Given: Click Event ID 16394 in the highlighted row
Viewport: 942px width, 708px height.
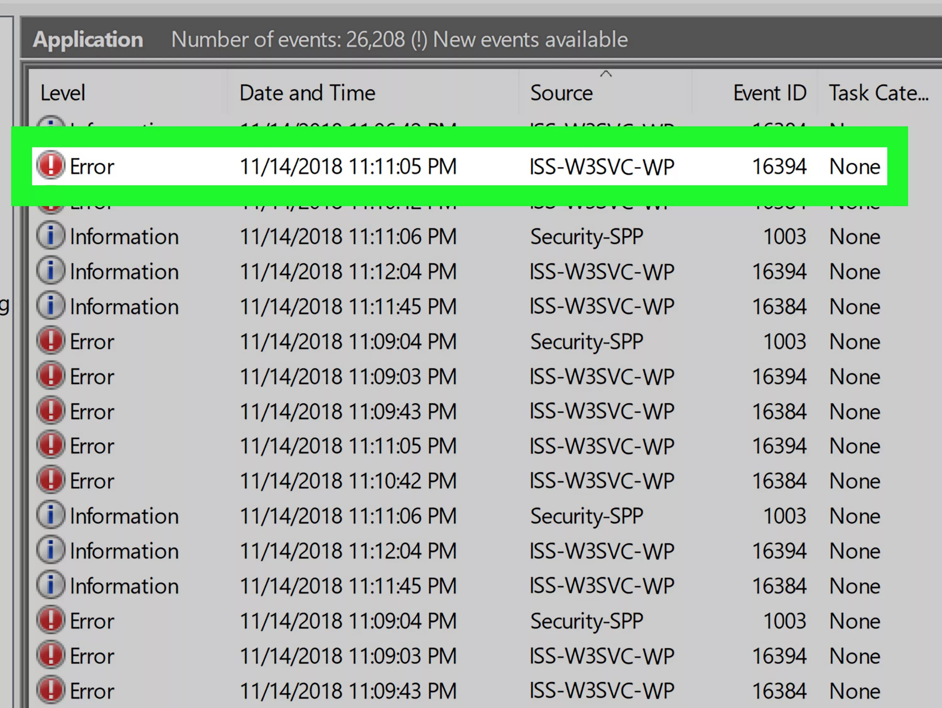Looking at the screenshot, I should pos(779,166).
